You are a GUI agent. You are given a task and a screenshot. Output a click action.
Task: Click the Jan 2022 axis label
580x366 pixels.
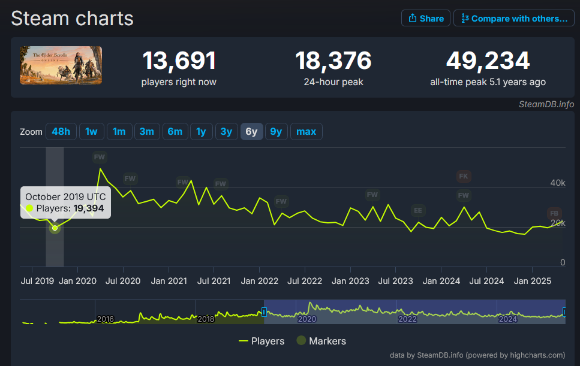[x=259, y=281]
